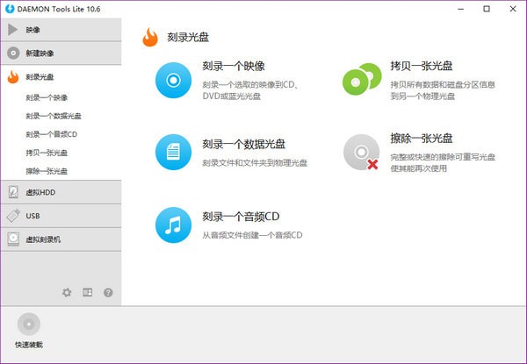Expand the 新建映像 sidebar section

61,54
